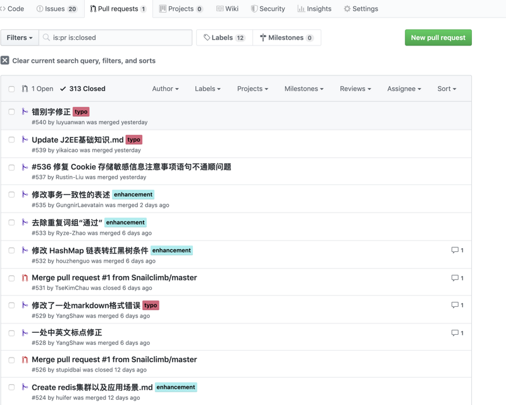
Task: Open comments for the HashMap pull request
Action: click(x=457, y=250)
